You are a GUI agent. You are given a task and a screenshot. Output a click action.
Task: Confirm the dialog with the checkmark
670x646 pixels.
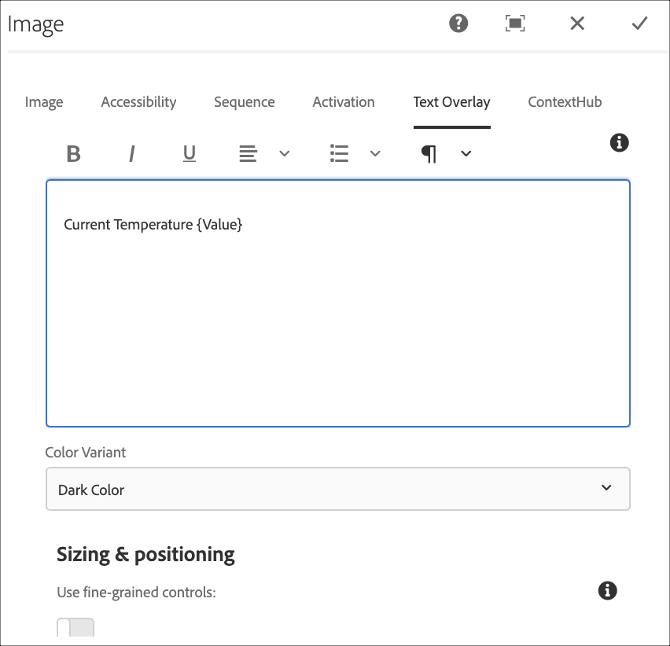pyautogui.click(x=639, y=24)
